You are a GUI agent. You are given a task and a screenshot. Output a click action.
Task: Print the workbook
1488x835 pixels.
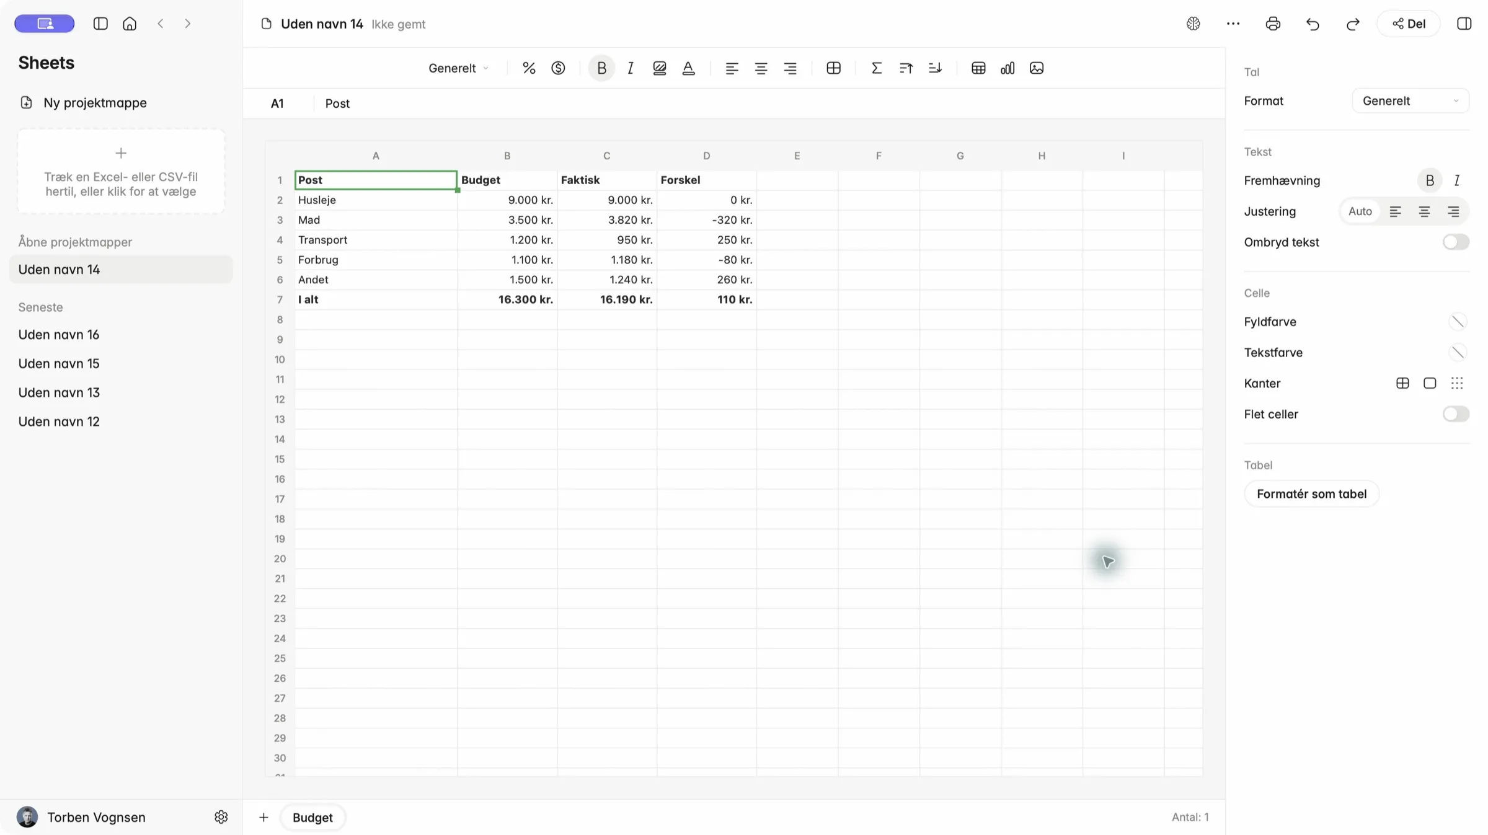1273,24
